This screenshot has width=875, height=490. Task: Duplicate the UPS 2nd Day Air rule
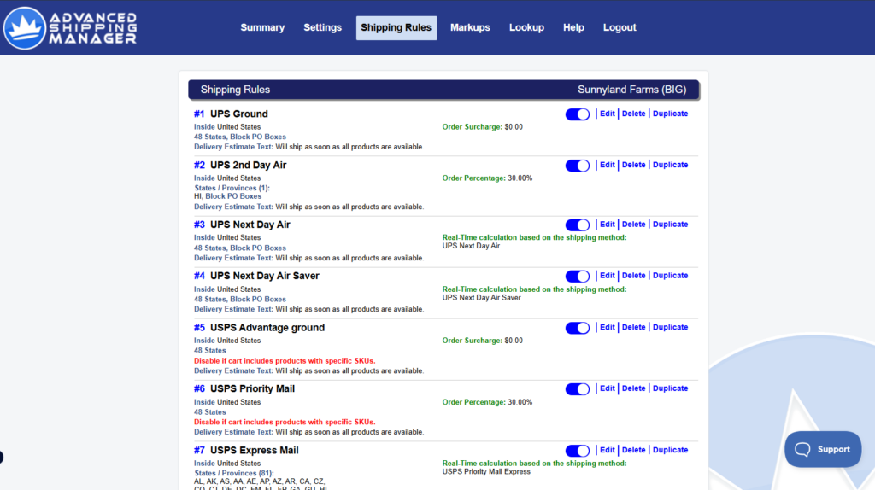[x=670, y=165]
